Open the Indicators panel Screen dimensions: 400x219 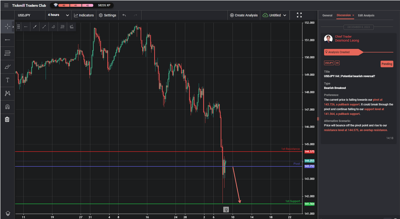click(x=84, y=15)
